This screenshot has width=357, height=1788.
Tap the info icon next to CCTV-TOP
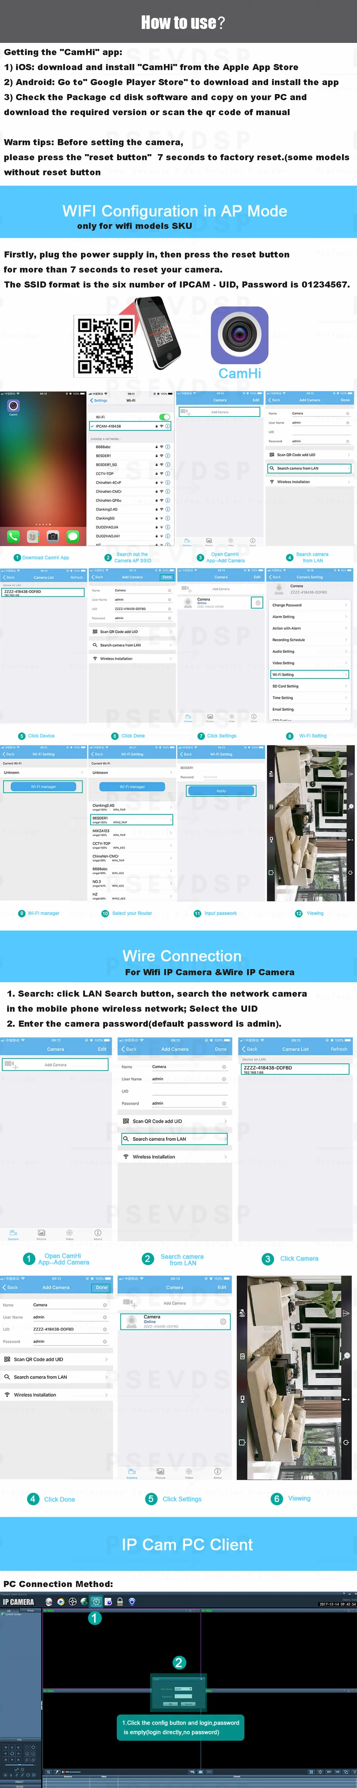pyautogui.click(x=167, y=473)
